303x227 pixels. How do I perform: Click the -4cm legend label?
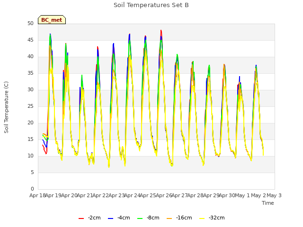click(x=124, y=218)
